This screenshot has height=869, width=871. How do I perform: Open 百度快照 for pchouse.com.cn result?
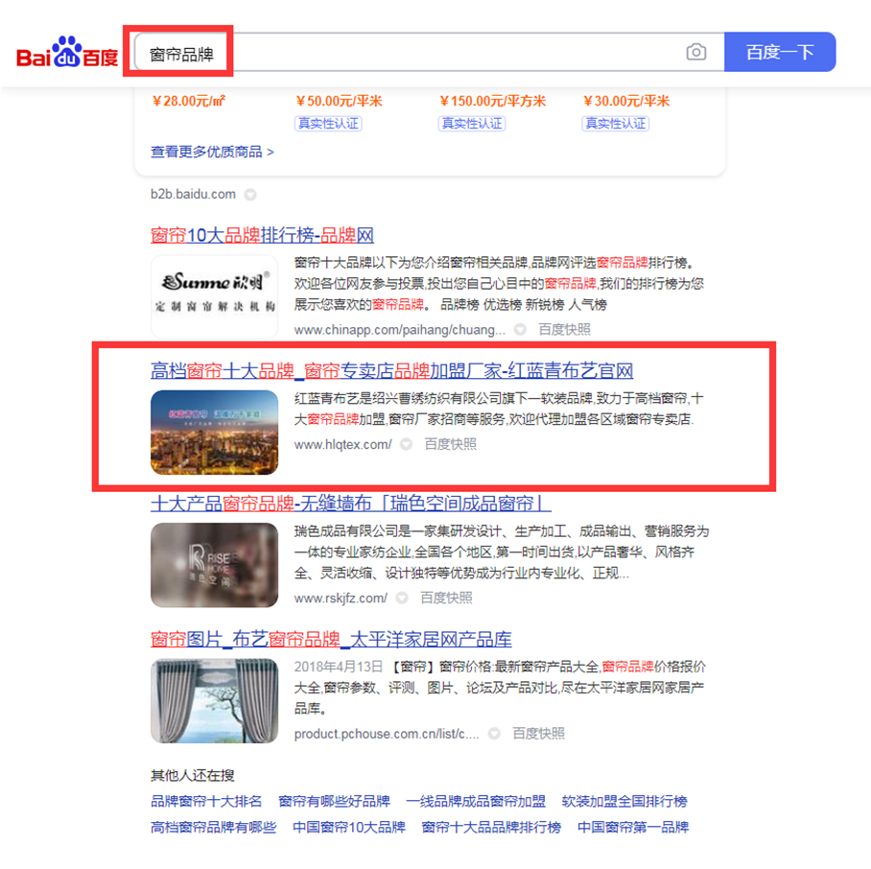click(x=538, y=734)
